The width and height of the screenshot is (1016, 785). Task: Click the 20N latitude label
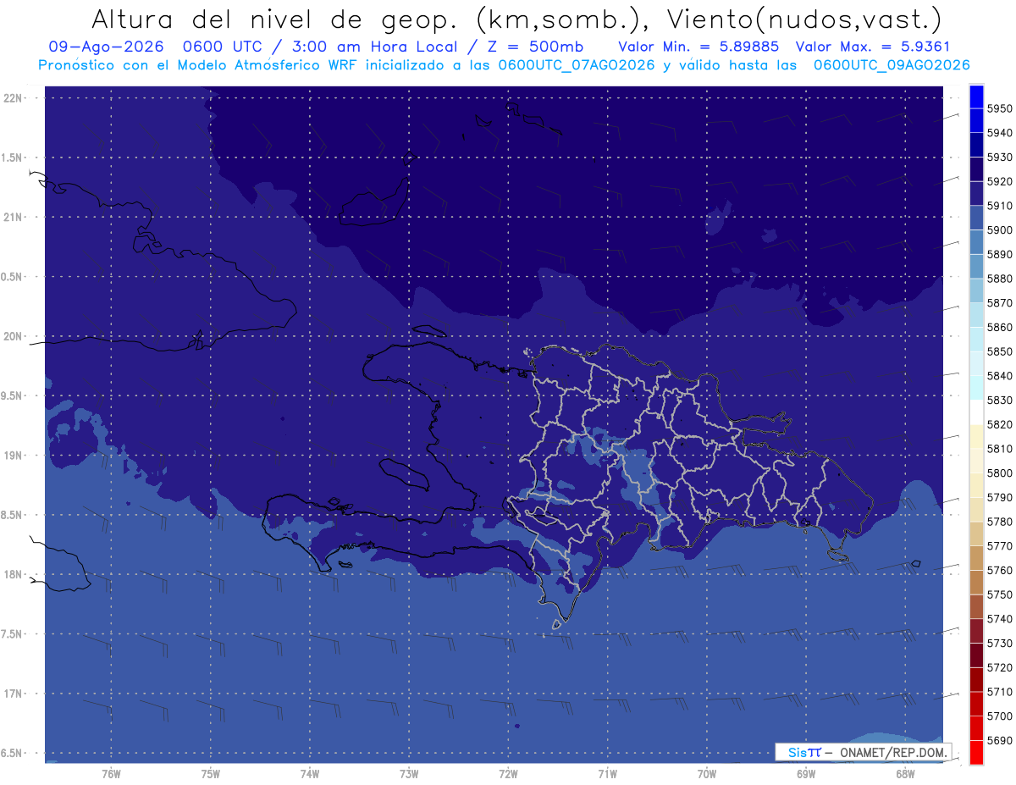coord(14,336)
